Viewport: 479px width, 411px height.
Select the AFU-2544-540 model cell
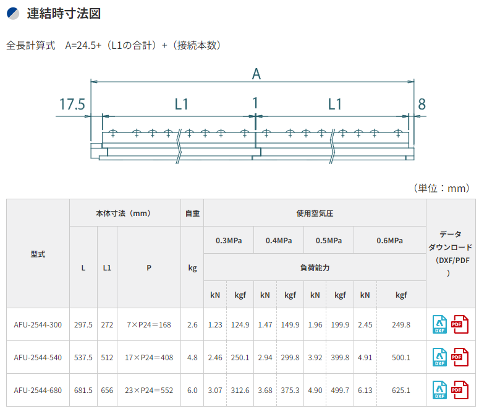coord(38,357)
